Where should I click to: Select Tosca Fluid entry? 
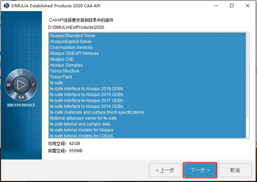[x=147, y=77]
